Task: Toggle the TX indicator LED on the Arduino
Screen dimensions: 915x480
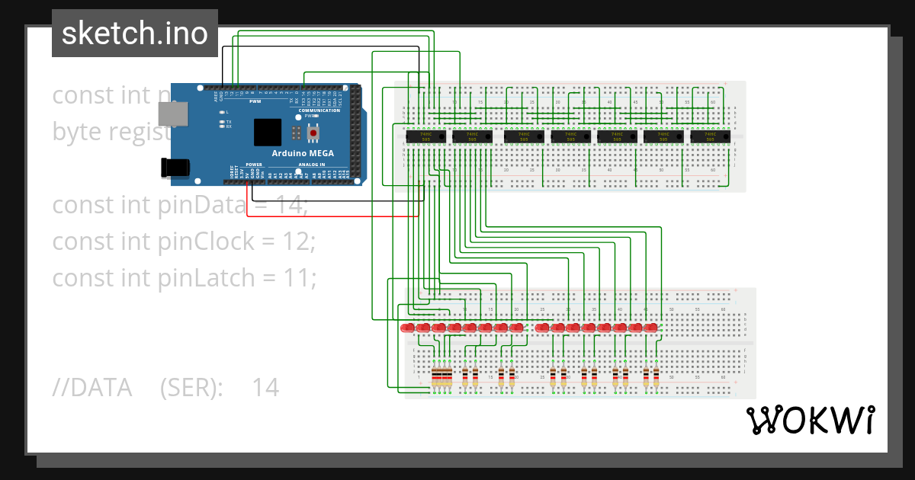Action: pyautogui.click(x=223, y=121)
